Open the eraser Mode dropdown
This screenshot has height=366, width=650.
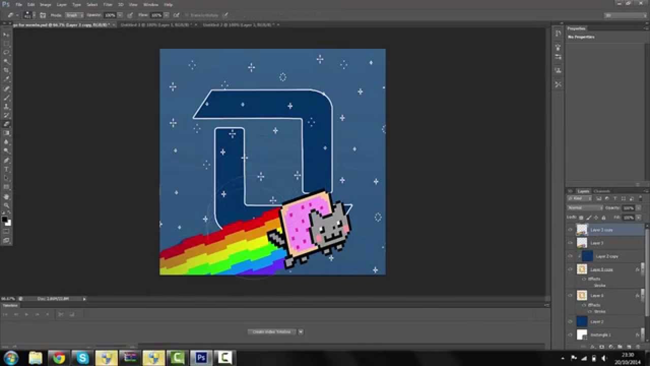74,15
